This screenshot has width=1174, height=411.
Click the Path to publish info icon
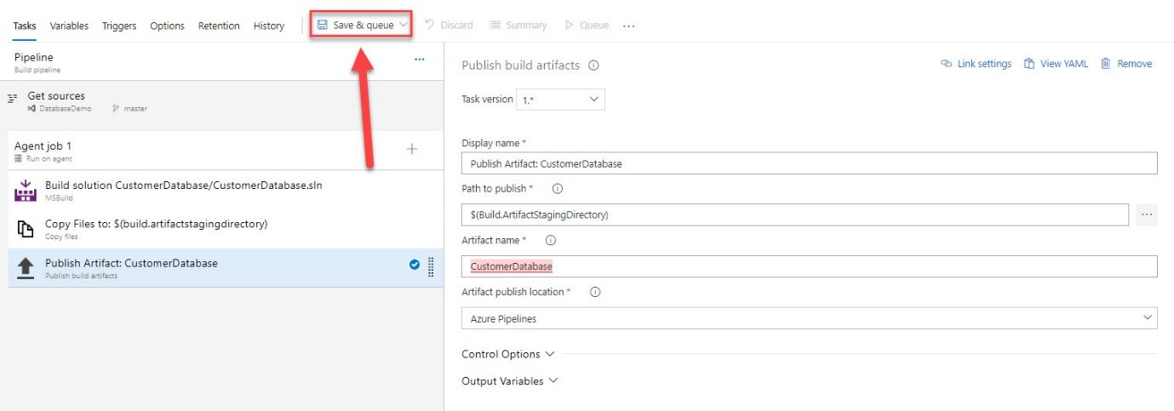coord(558,189)
